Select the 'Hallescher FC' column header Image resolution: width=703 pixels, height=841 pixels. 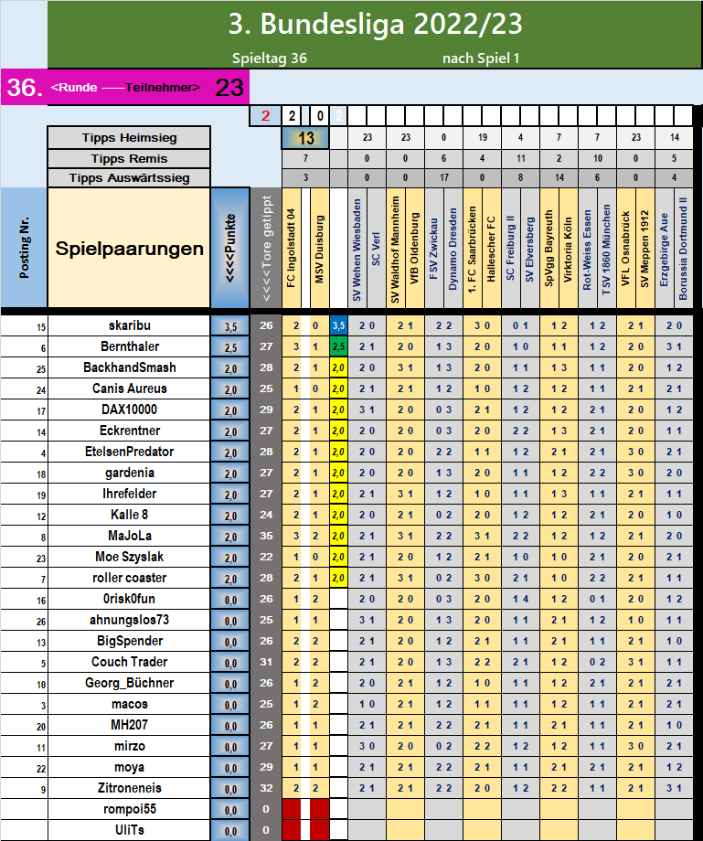491,248
